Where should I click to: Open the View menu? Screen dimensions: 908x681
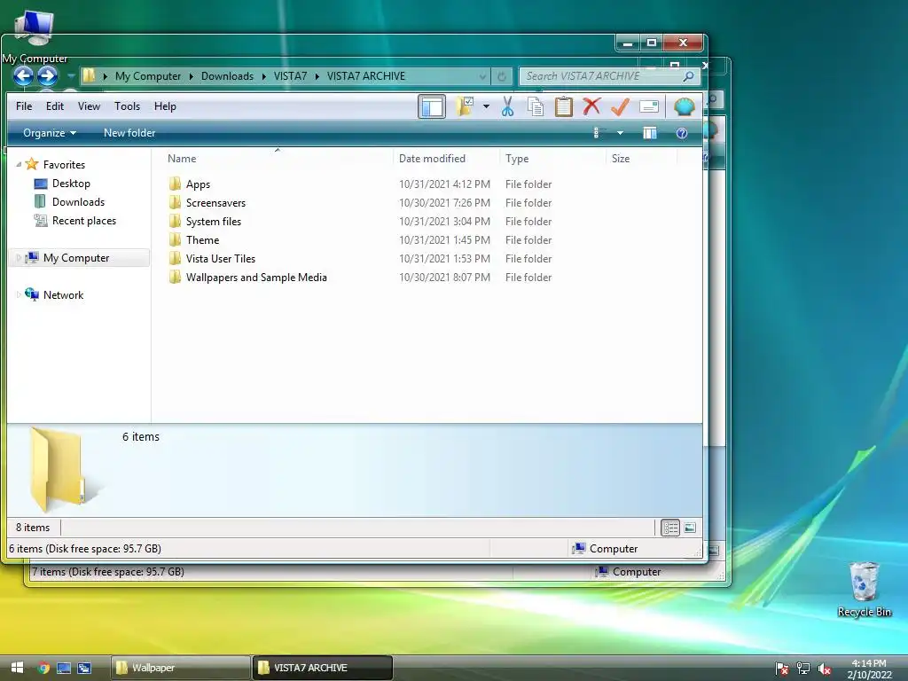(90, 106)
